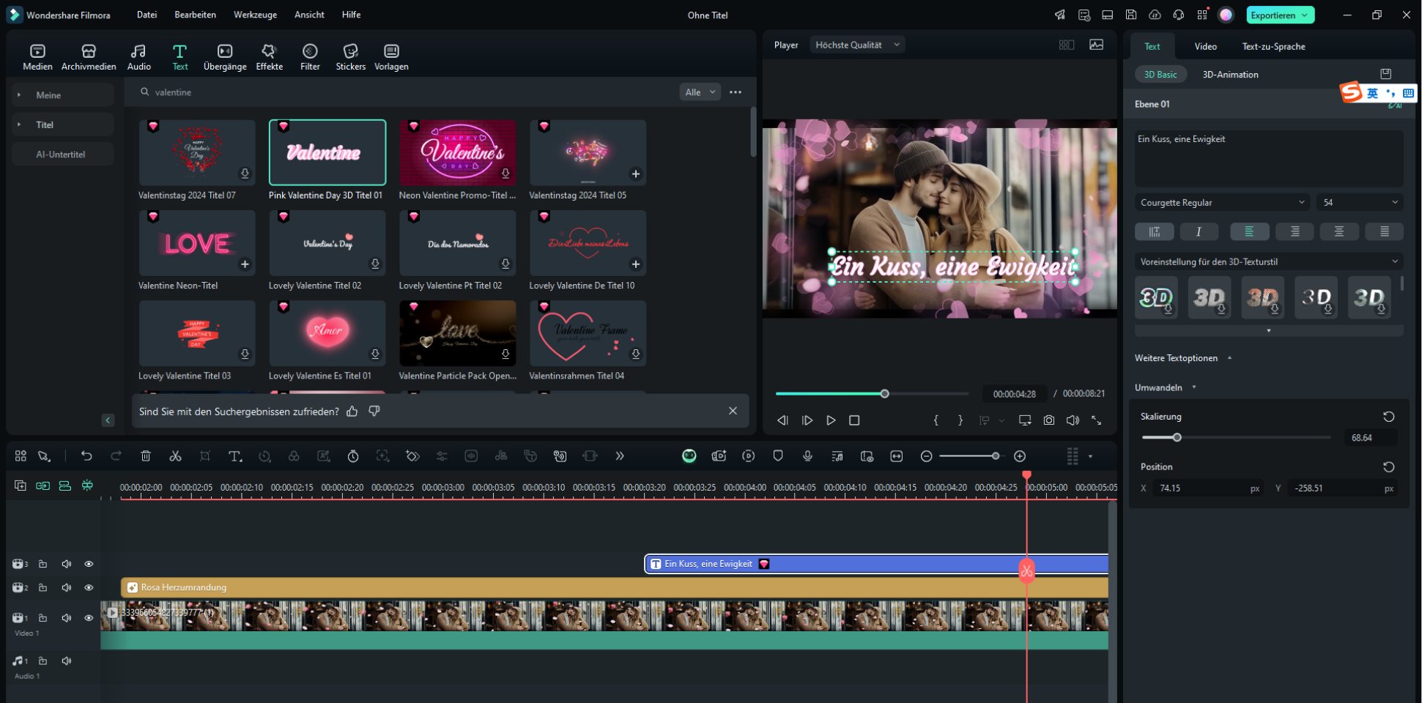Switch to 3D-Animation sub-tab

coord(1230,75)
